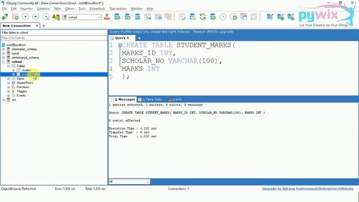The height and width of the screenshot is (202, 359).
Task: Click the Stored Procs gear icon
Action: (x=13, y=82)
